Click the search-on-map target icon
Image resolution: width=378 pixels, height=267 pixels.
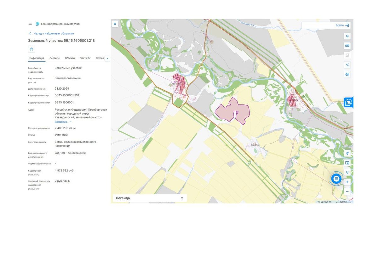pyautogui.click(x=347, y=172)
